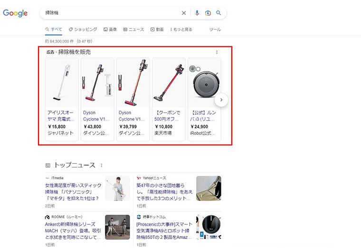This screenshot has height=248, width=361.
Task: Open ITmedia article 女性満足度が高いスティック掃除機
Action: [x=73, y=192]
